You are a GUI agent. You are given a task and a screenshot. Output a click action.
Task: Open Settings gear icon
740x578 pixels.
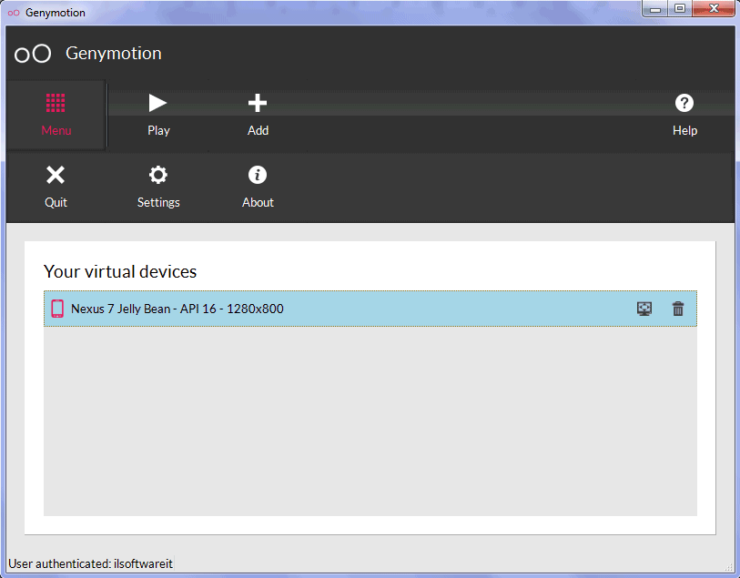pyautogui.click(x=158, y=175)
